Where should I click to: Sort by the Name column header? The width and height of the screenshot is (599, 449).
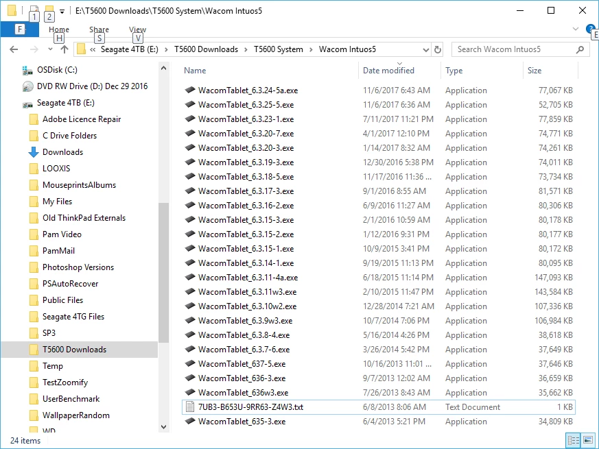click(x=195, y=70)
